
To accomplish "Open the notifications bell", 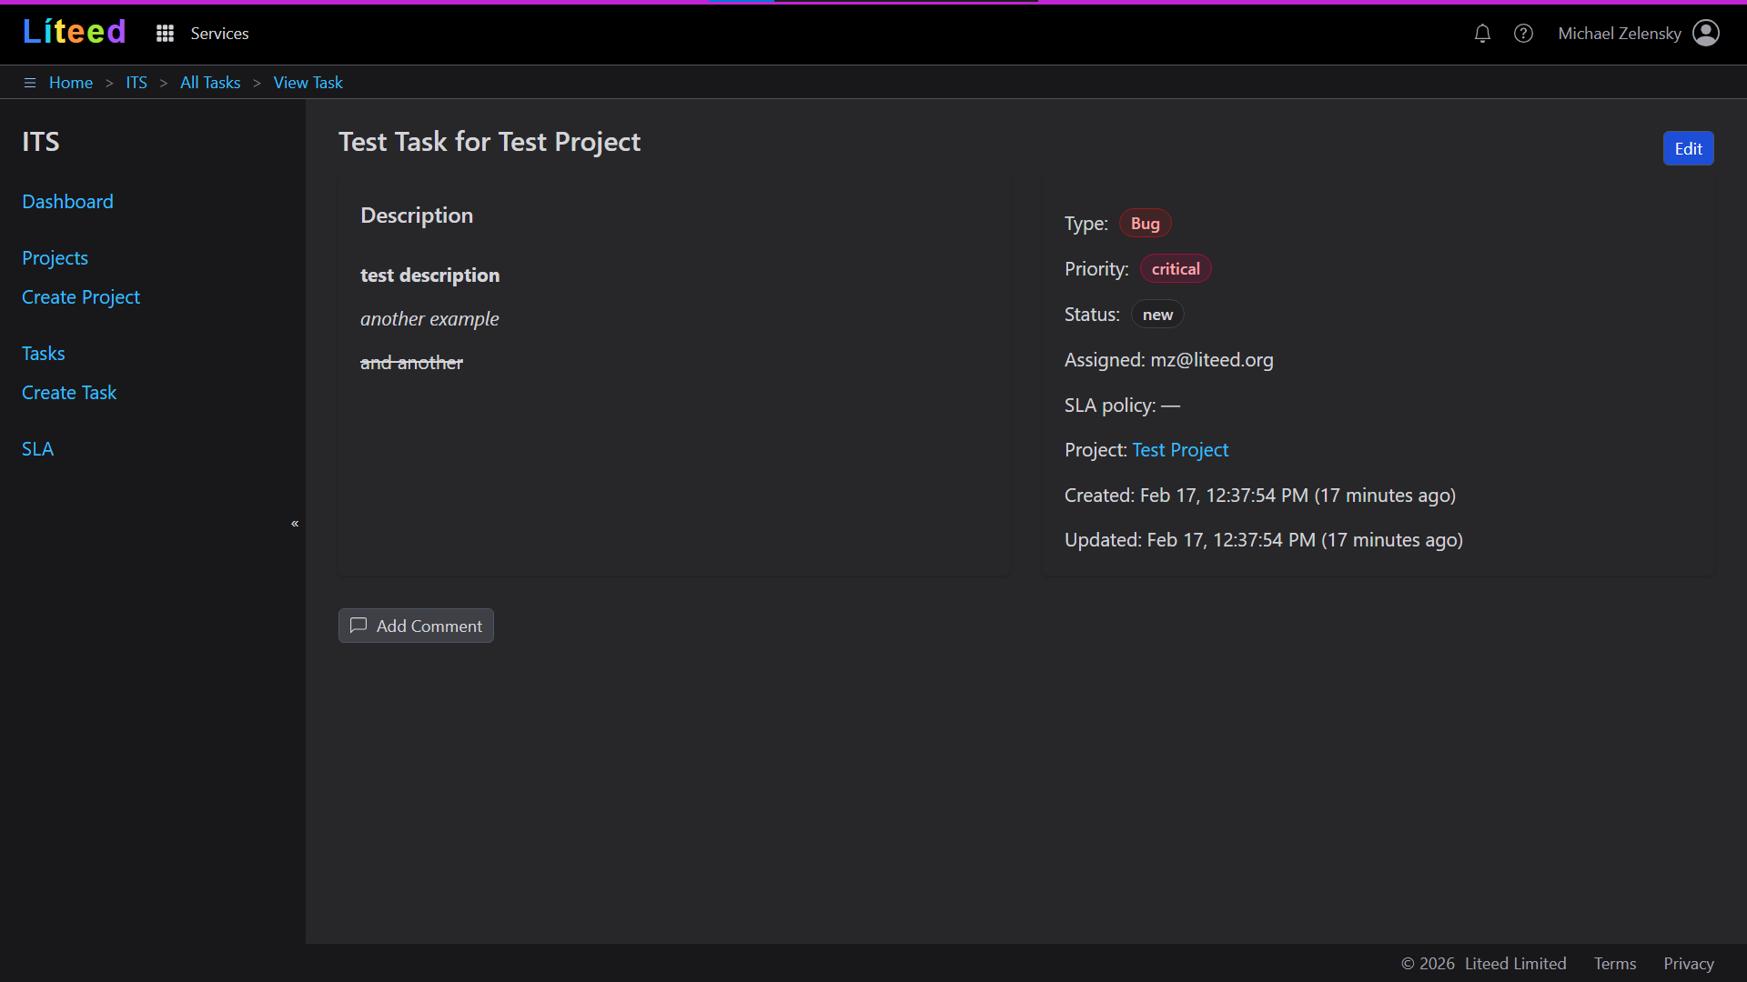I will pyautogui.click(x=1482, y=34).
